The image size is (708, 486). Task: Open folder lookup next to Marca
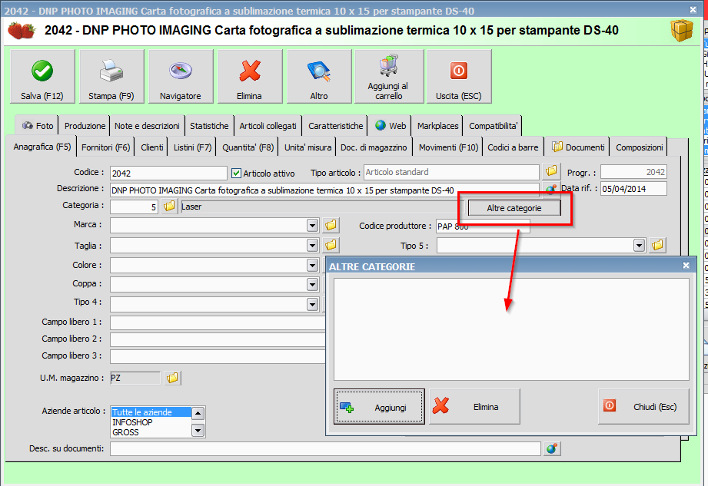pos(331,225)
